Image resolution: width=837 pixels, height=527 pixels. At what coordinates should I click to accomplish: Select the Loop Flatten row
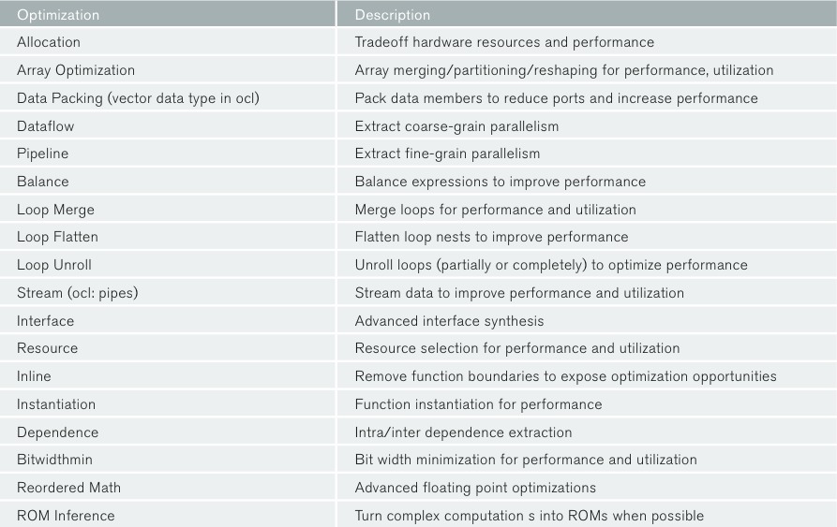coord(418,237)
